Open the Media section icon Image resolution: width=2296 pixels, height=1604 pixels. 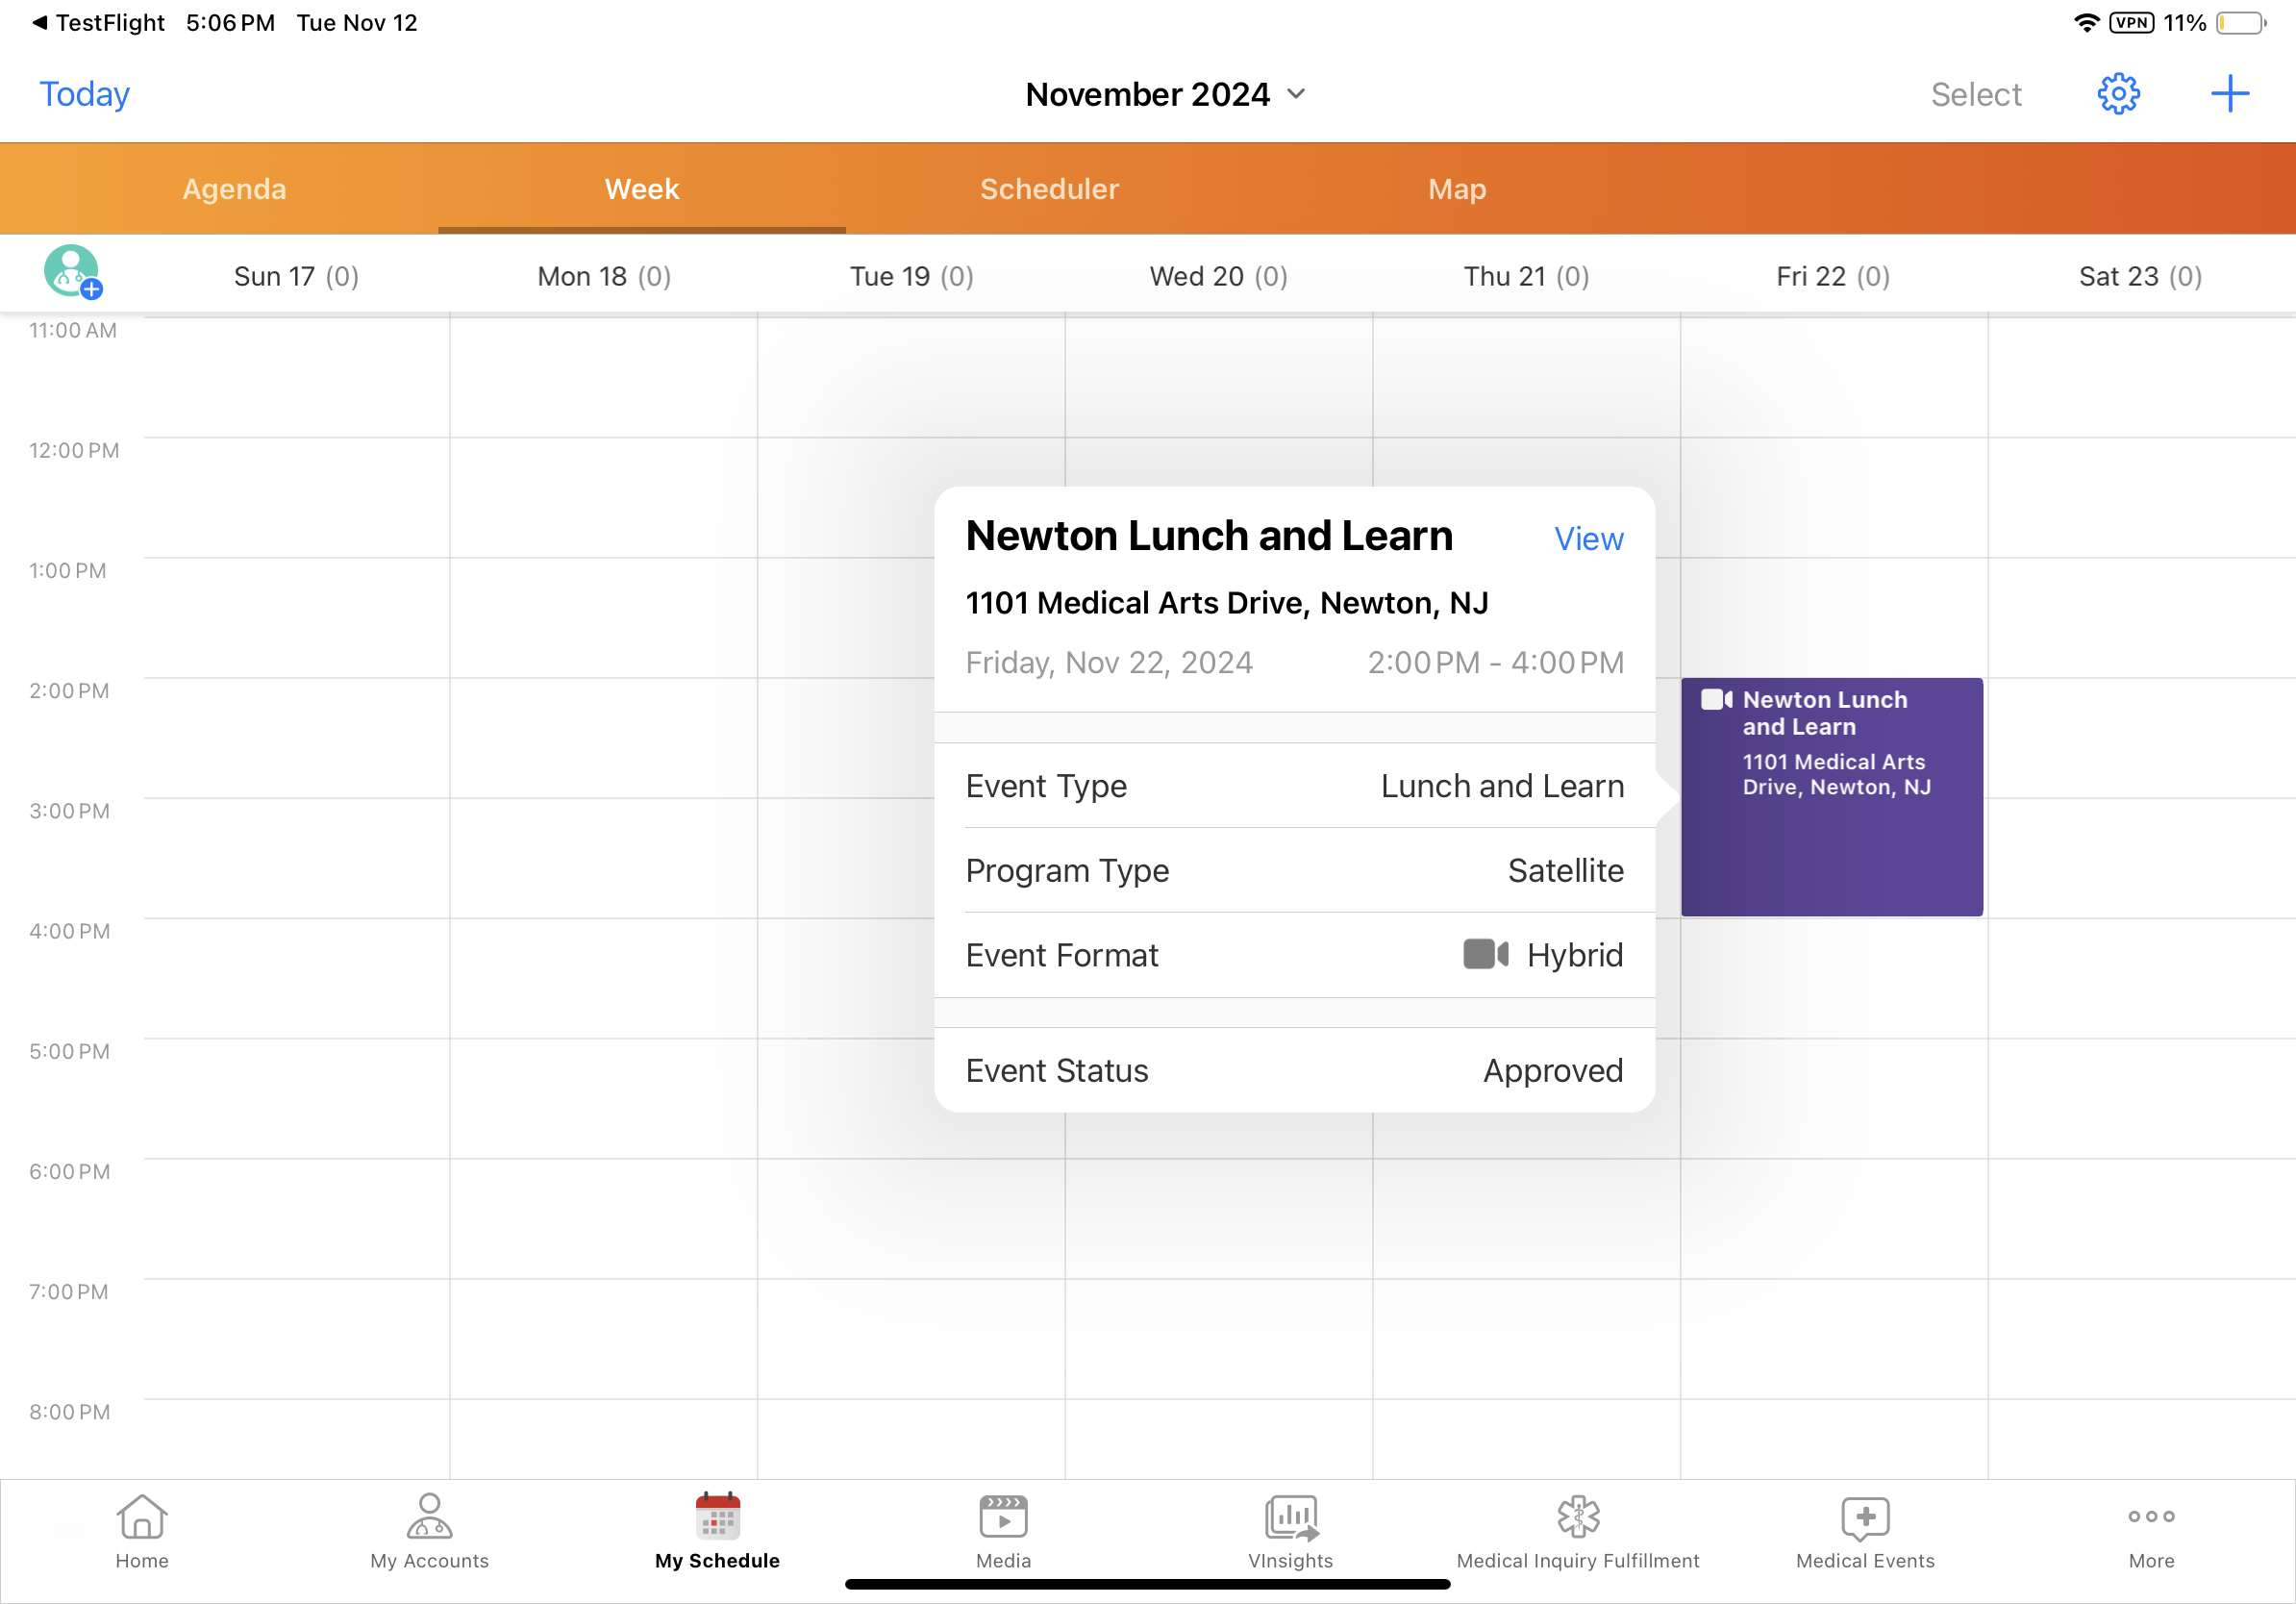[x=1003, y=1530]
